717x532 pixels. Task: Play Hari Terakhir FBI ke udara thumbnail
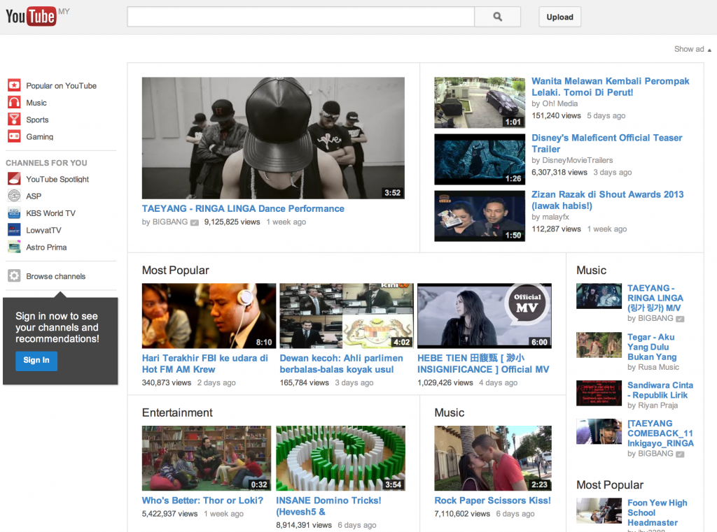209,315
